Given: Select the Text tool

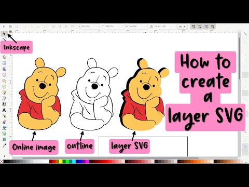Looking at the screenshot, I should (4, 110).
